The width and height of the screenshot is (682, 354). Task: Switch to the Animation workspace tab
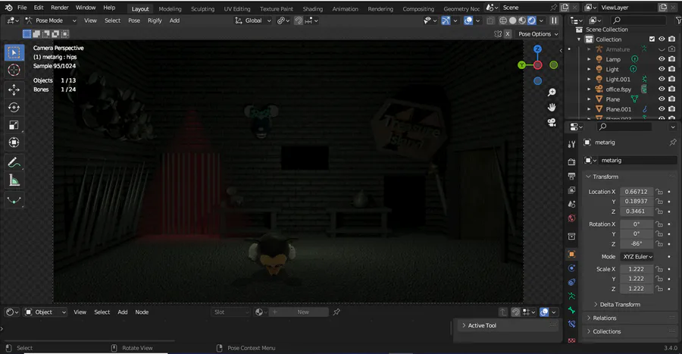(x=346, y=8)
